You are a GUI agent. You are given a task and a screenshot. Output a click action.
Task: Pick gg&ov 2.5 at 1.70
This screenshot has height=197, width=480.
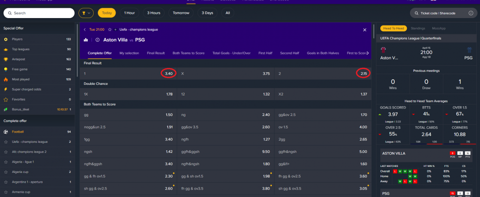[x=323, y=114]
